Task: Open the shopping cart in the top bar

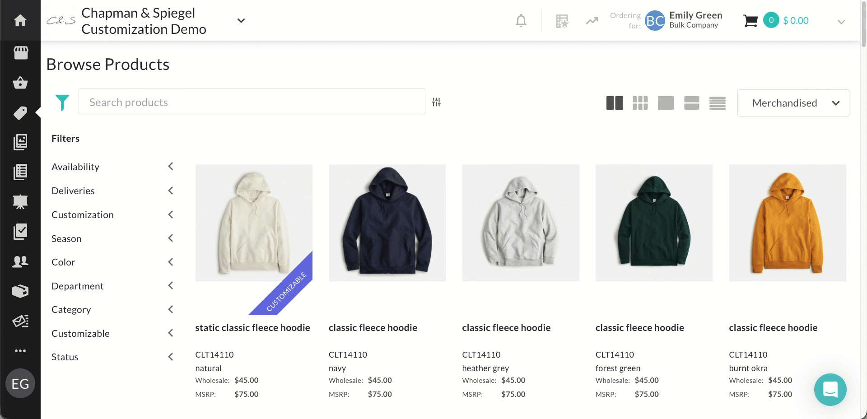Action: tap(750, 20)
